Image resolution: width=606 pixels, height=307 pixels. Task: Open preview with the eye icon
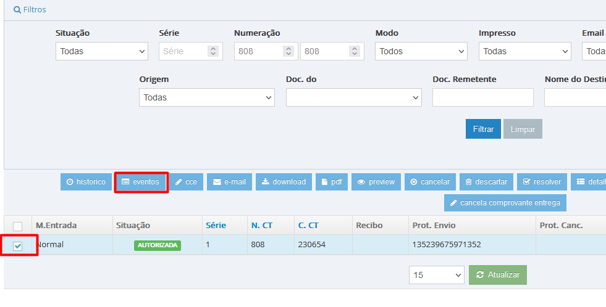pos(376,182)
